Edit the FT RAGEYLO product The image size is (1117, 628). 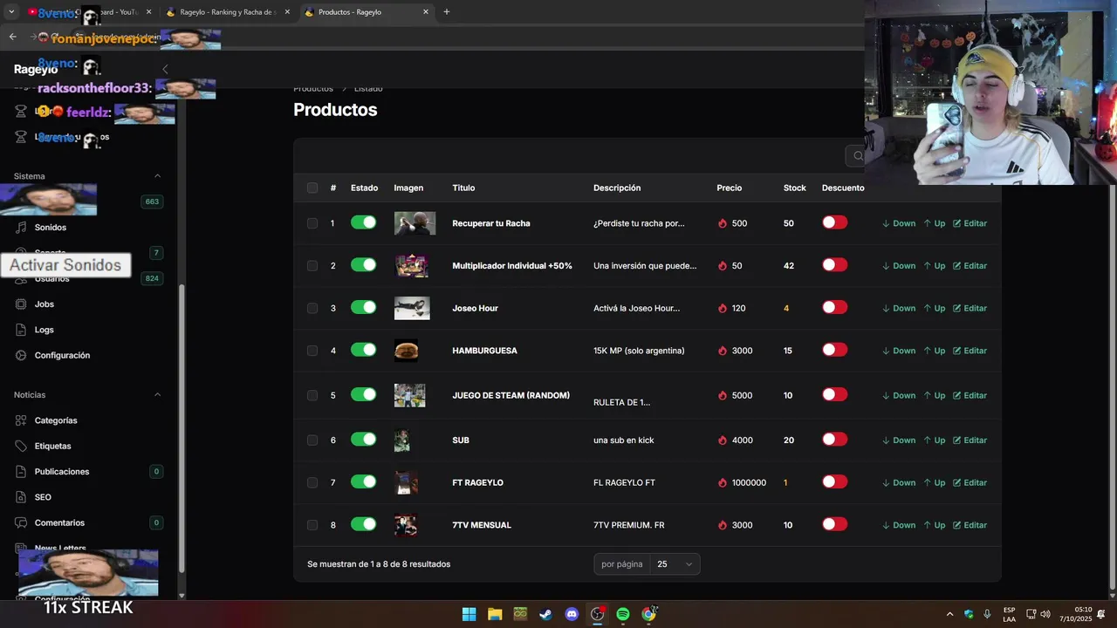pyautogui.click(x=970, y=482)
